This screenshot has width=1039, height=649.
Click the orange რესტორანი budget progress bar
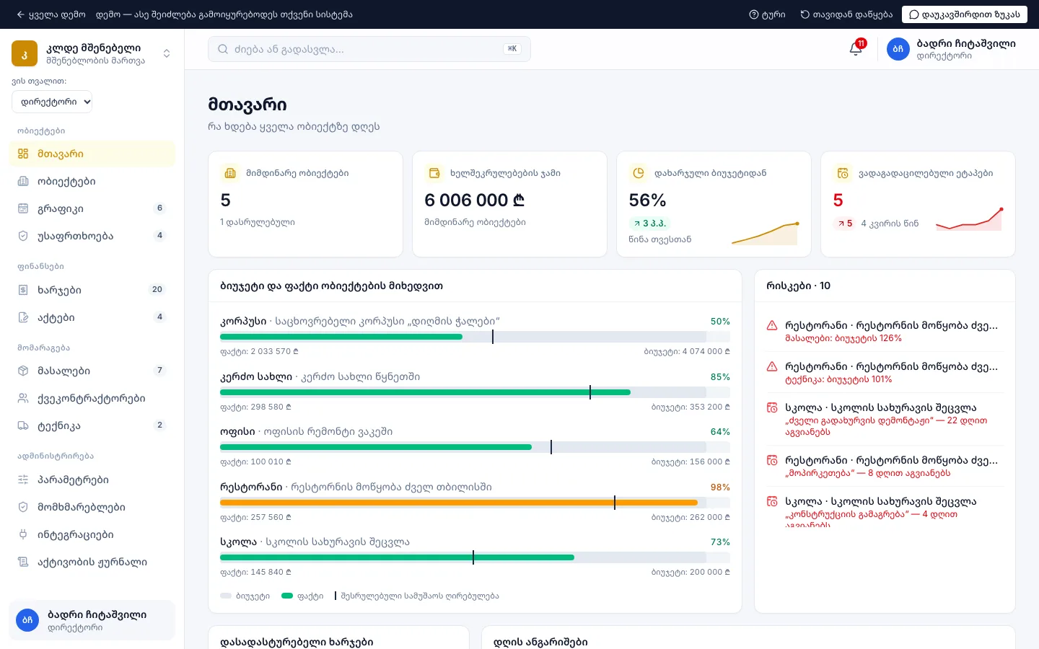point(475,503)
